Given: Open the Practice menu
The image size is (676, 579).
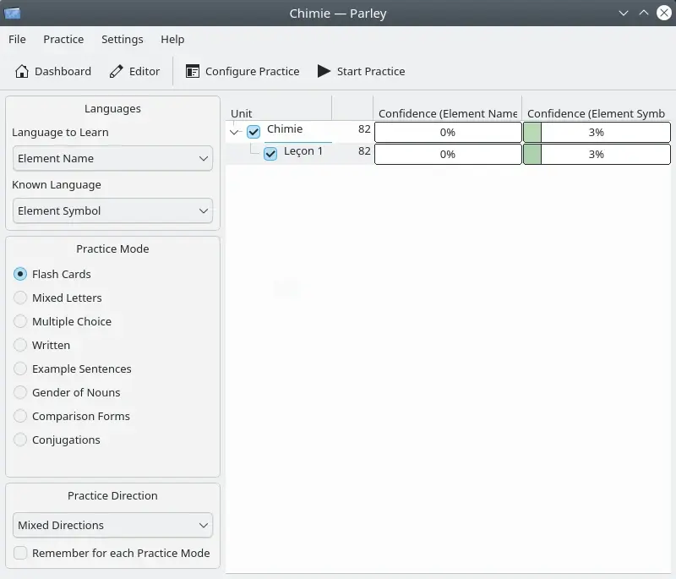Looking at the screenshot, I should [63, 39].
